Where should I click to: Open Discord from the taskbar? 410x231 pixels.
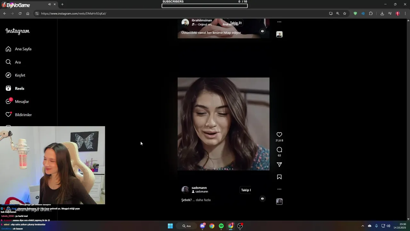[x=202, y=226]
